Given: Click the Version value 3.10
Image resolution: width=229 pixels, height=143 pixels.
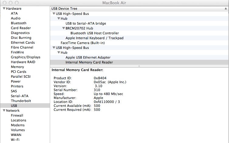Looking at the screenshot, I should click(x=98, y=86).
